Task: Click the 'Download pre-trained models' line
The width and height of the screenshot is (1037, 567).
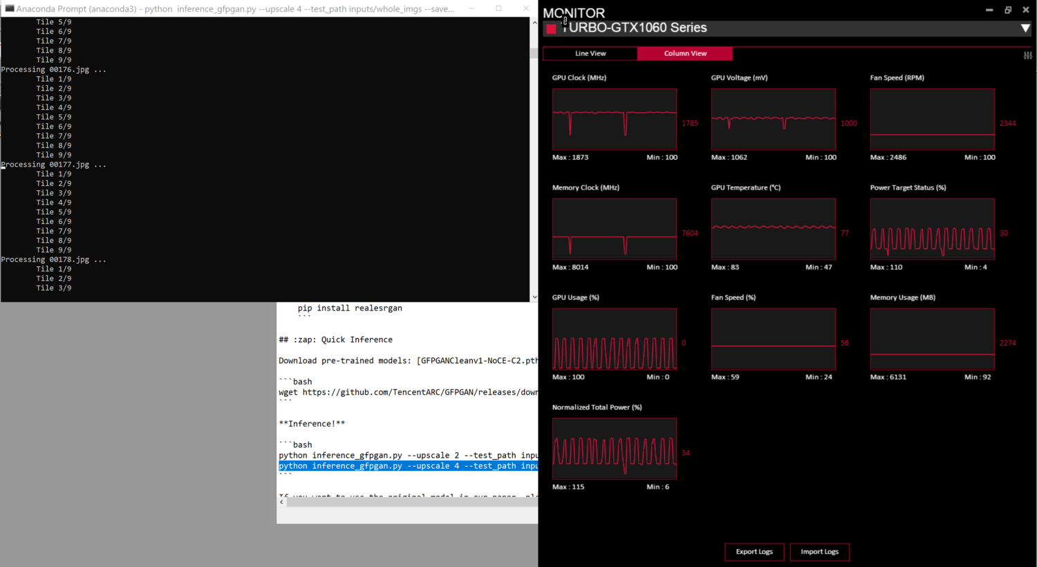Action: point(408,361)
